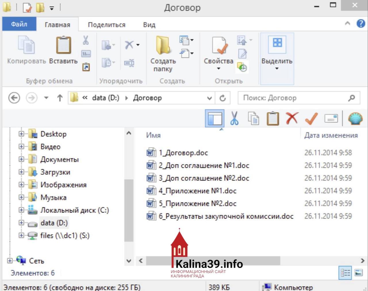Click the red X Delete icon in the toolbar

(x=292, y=118)
